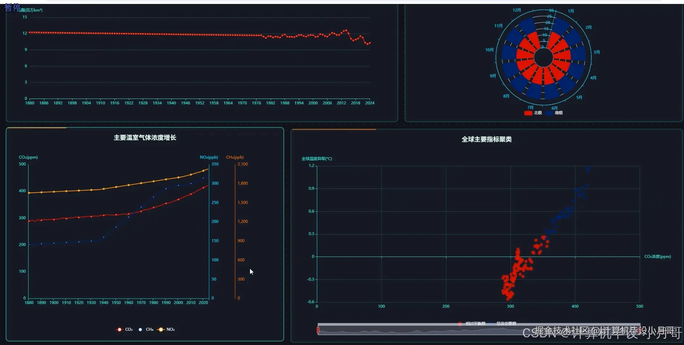Screen dimensions: 684x345
Task: Click the 1.2 tick on the temperature anomaly axis
Action: 312,166
